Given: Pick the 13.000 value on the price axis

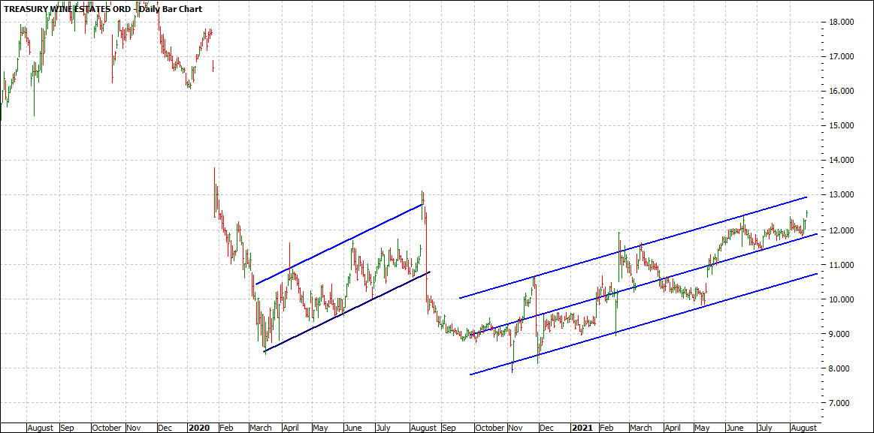Looking at the screenshot, I should (x=842, y=195).
